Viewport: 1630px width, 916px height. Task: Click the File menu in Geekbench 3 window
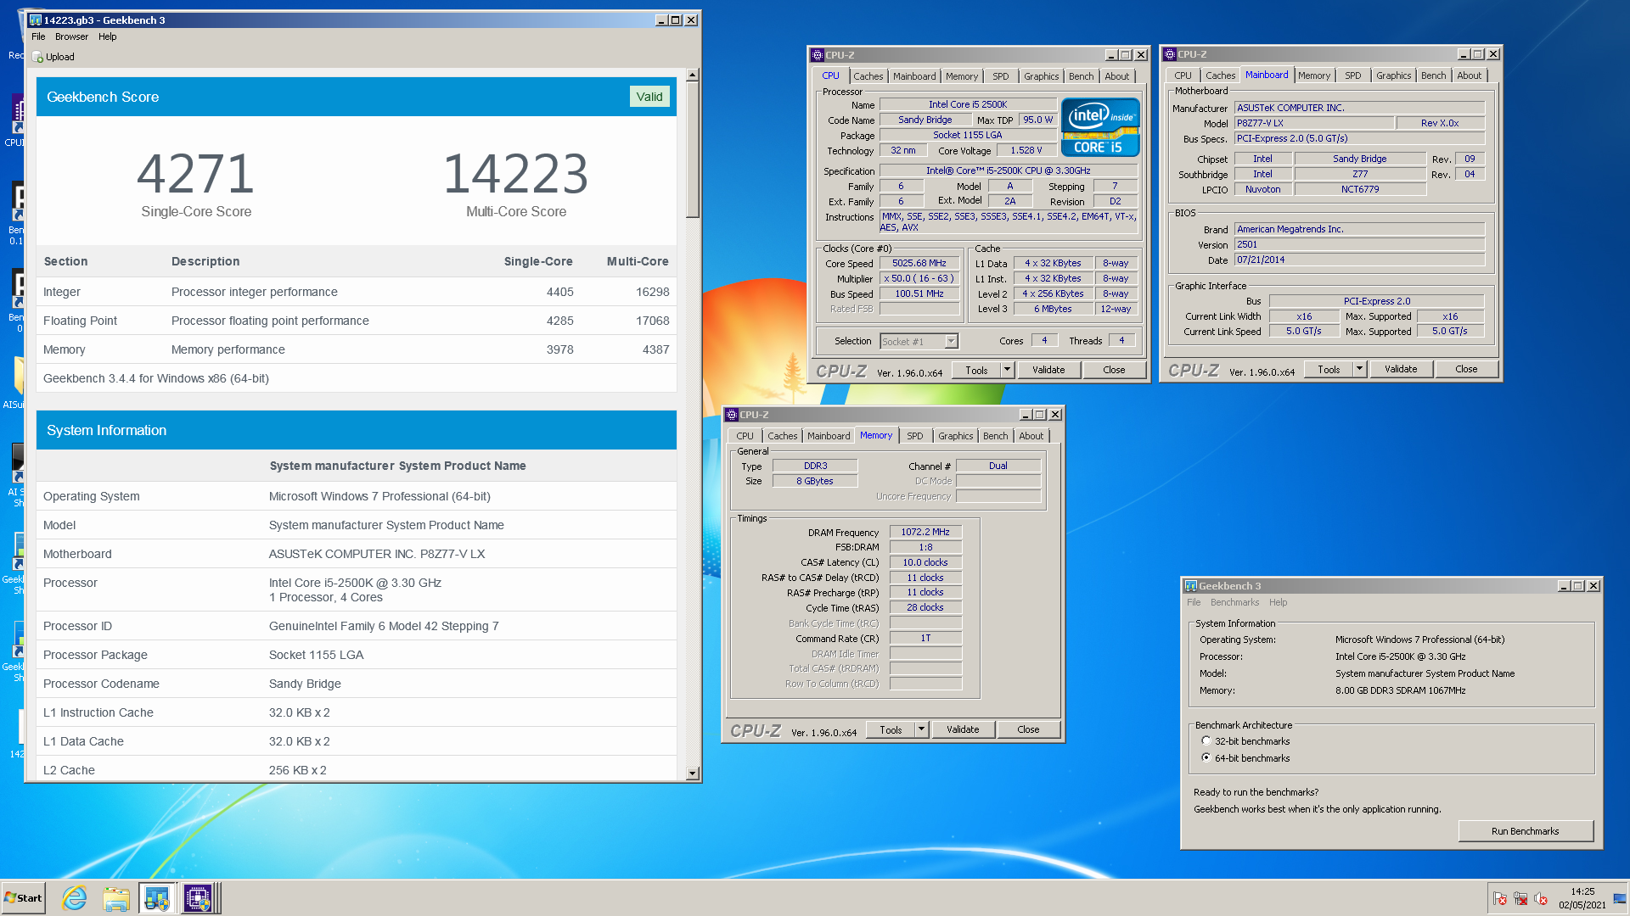point(1194,602)
